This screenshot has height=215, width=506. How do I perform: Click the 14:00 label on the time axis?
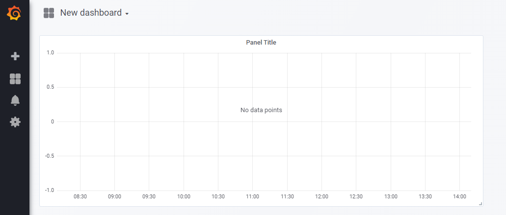point(459,196)
